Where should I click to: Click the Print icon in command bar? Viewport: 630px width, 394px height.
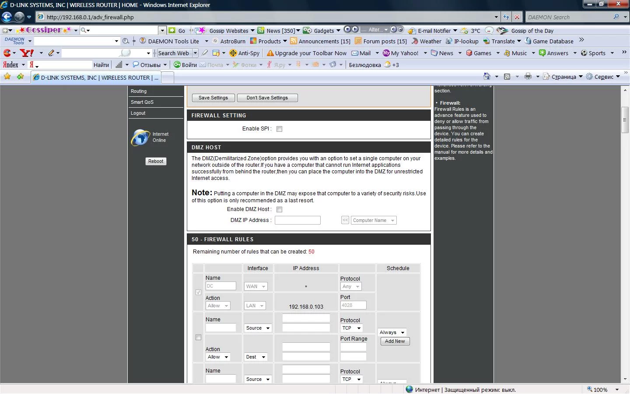point(528,76)
